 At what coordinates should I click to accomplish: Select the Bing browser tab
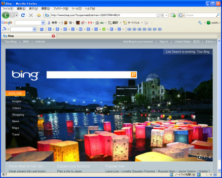pos(29,36)
